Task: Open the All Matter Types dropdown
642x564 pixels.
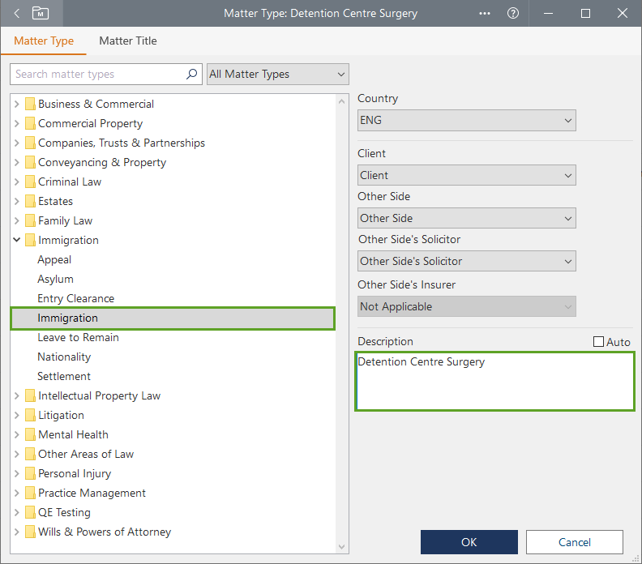Action: [277, 74]
